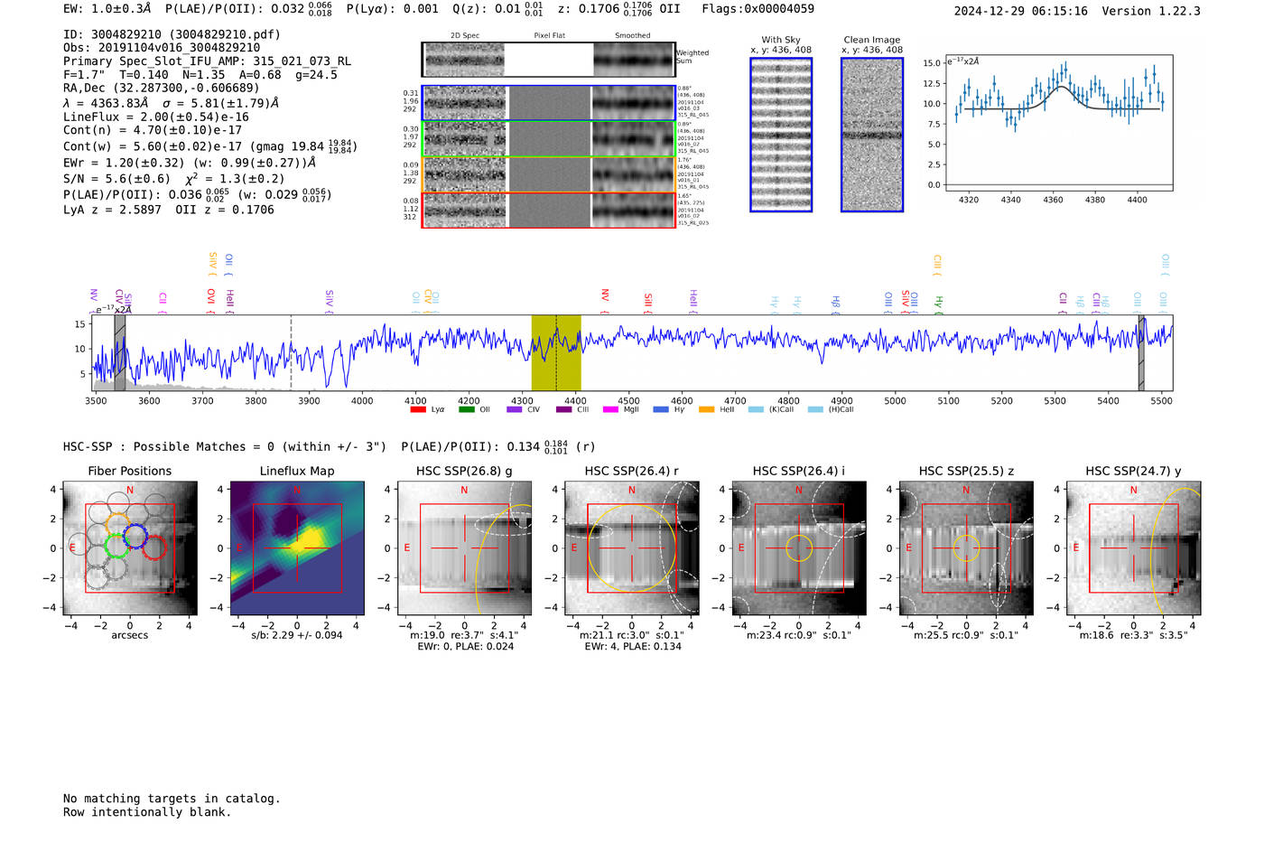Click the large yellow circle in HSC r image
Viewport: 1264px width, 861px height.
pos(632,548)
